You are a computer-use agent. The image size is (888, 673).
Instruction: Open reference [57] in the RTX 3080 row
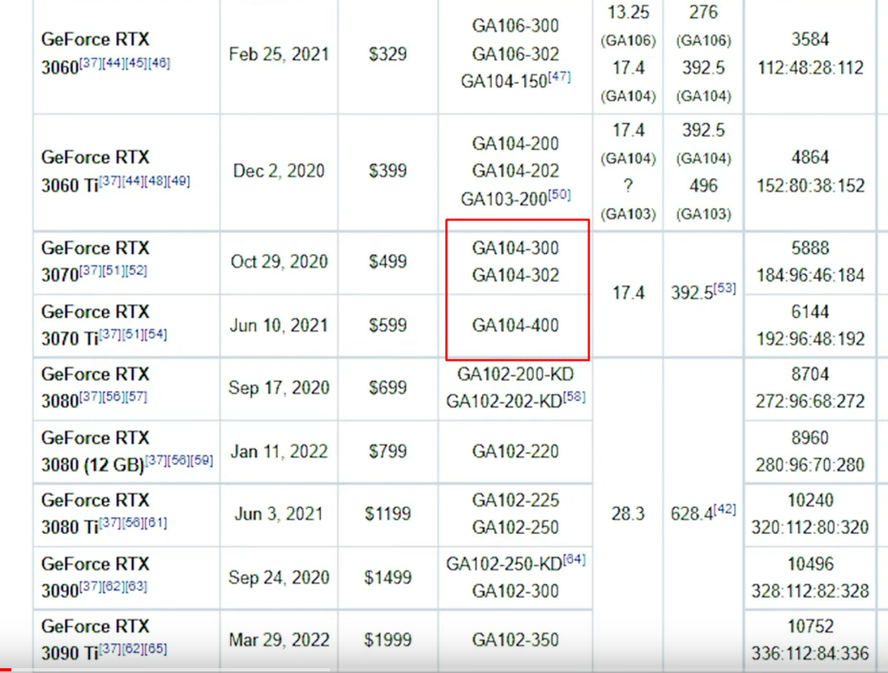click(136, 397)
